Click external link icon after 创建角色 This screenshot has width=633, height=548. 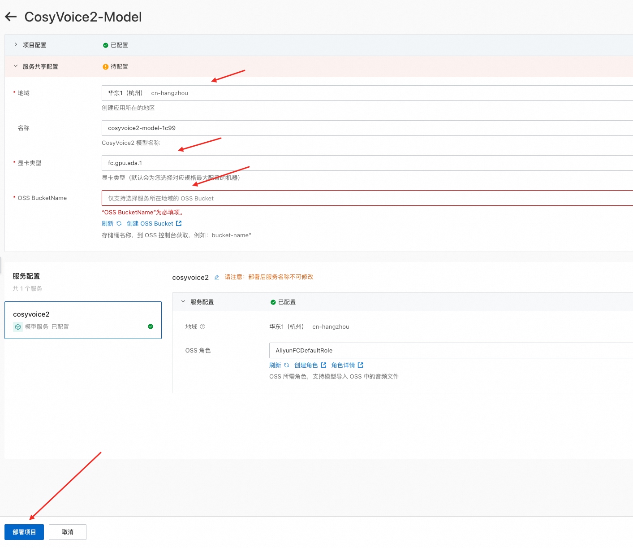pos(323,365)
